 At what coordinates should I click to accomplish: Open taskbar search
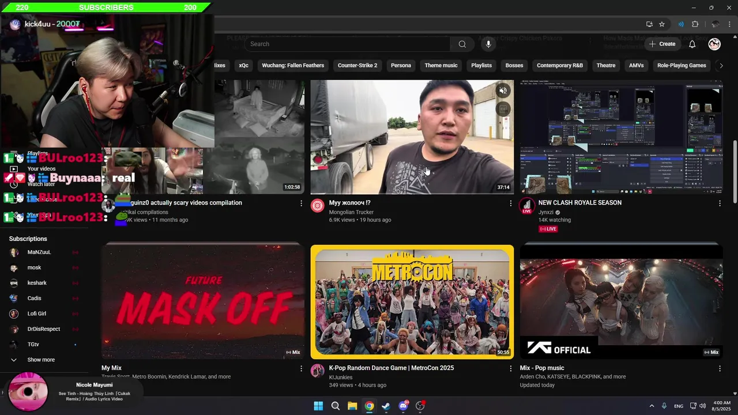coord(335,406)
